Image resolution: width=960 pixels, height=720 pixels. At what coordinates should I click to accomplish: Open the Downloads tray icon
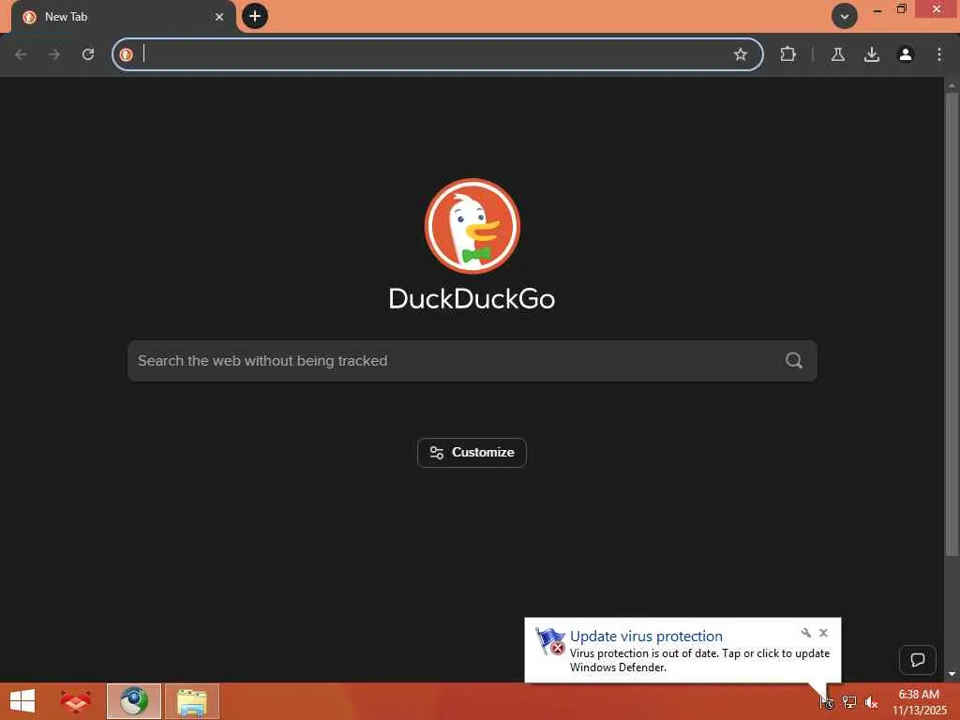tap(871, 54)
